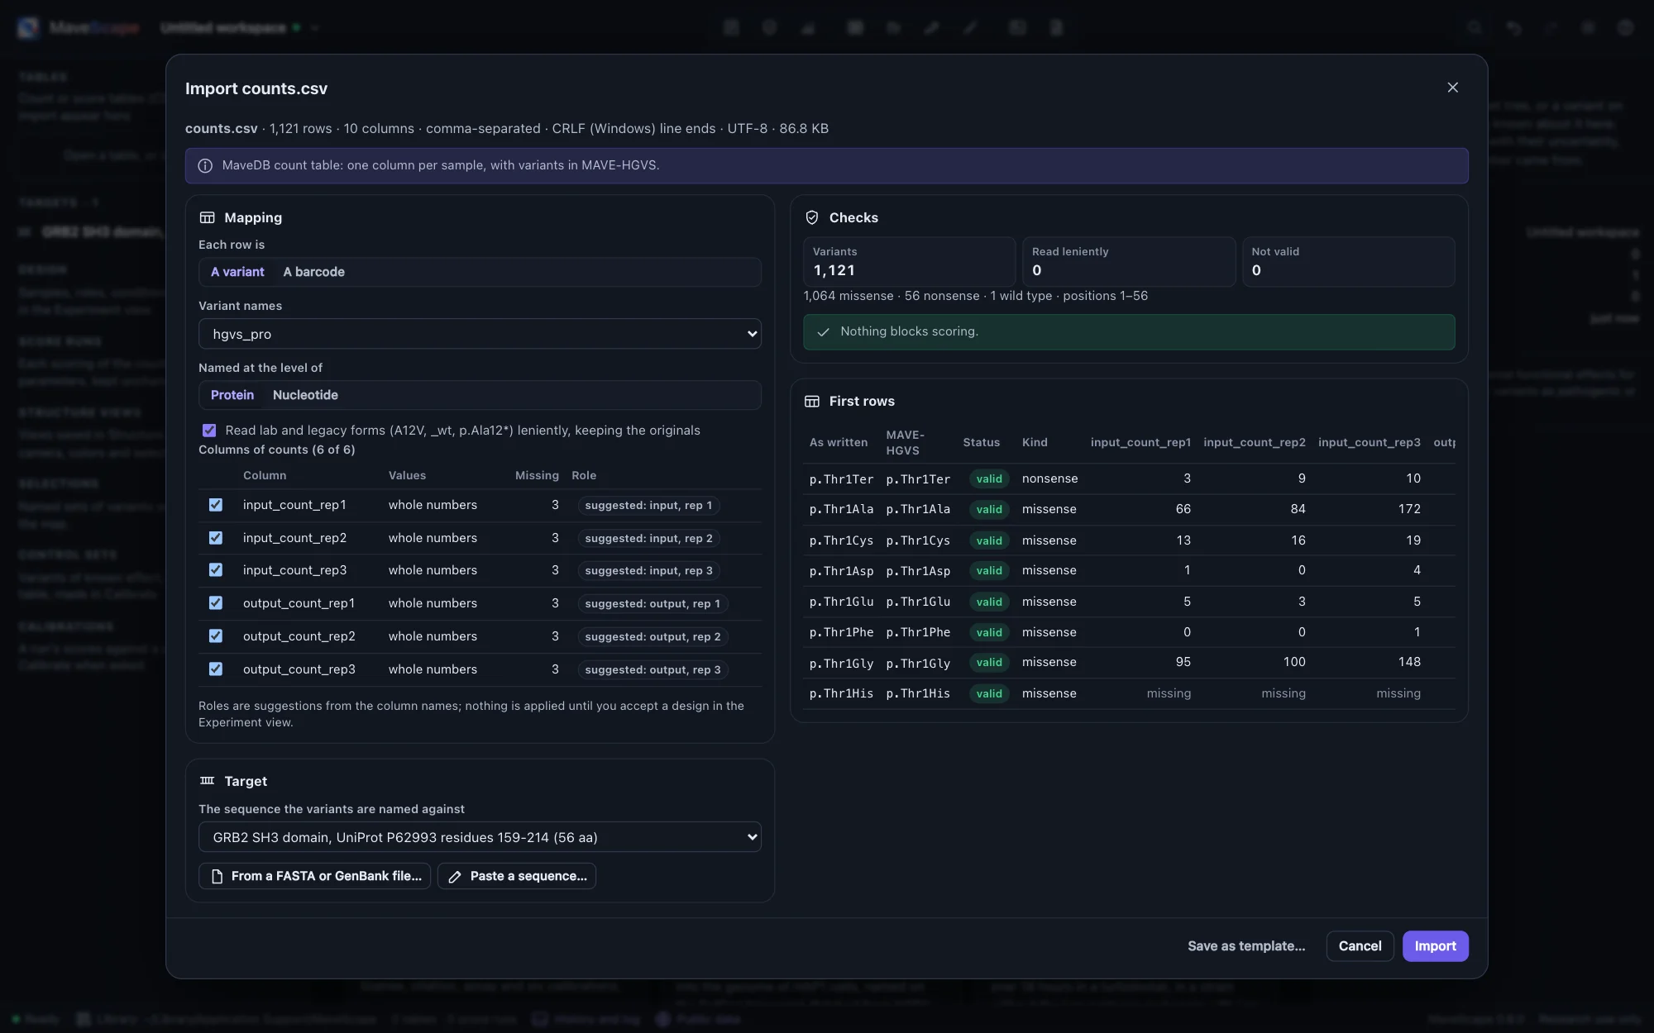Click the checkmark icon in Nothing blocks scoring
Image resolution: width=1654 pixels, height=1033 pixels.
click(x=823, y=332)
